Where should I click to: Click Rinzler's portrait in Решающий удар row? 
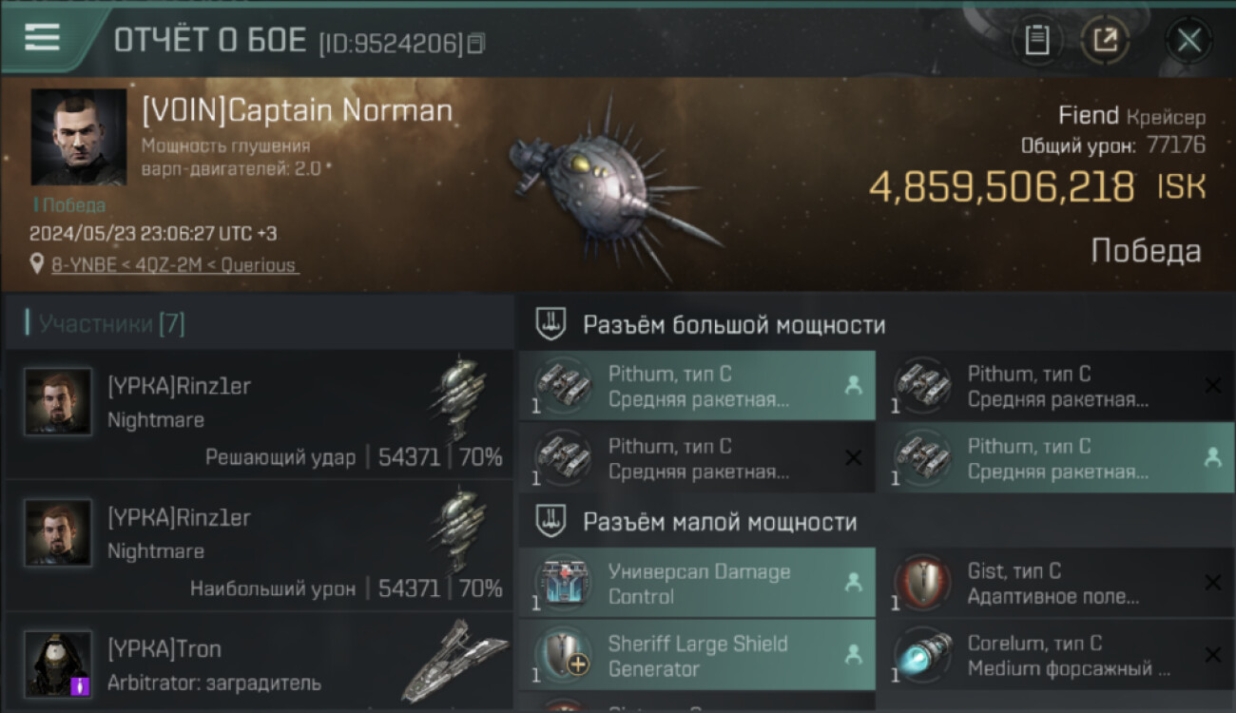click(x=59, y=401)
